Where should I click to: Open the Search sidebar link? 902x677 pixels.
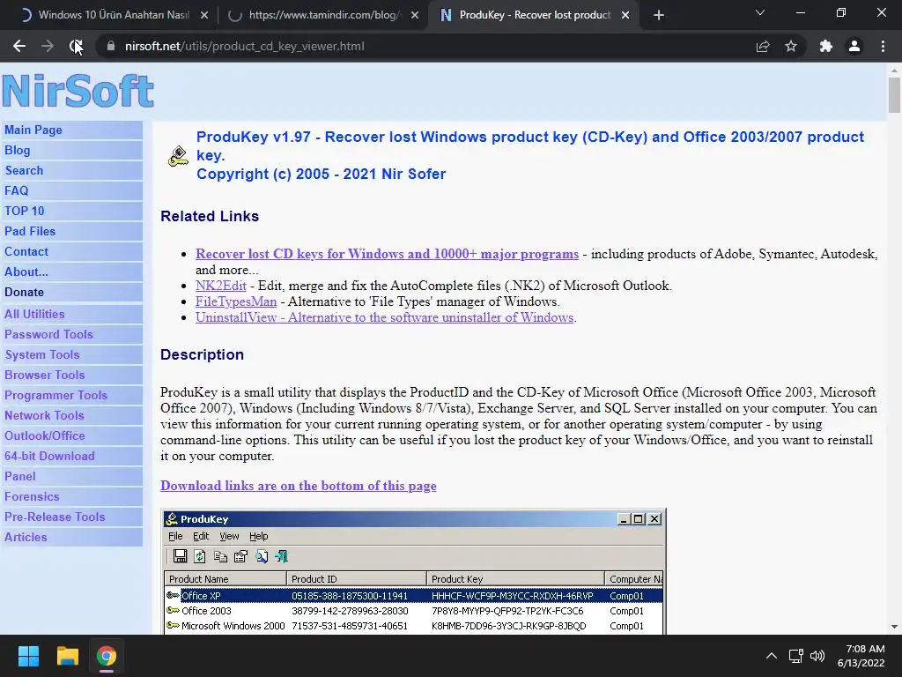pos(72,170)
